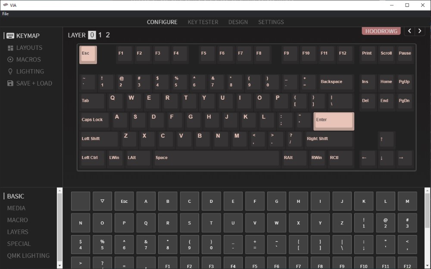
Task: Choose the QMK Lighting keycode category
Action: [28, 256]
